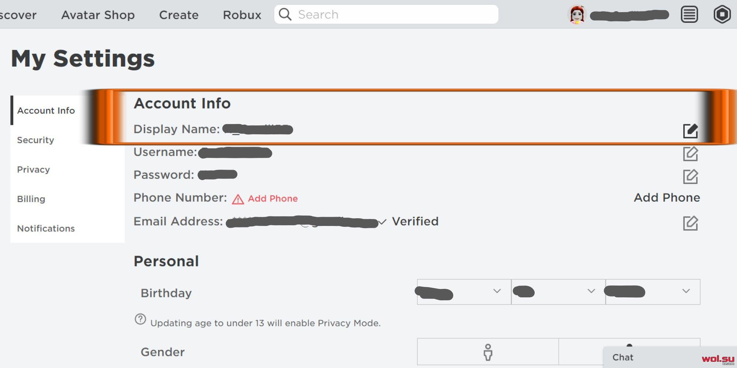This screenshot has height=368, width=737.
Task: Switch to the Security settings tab
Action: (35, 140)
